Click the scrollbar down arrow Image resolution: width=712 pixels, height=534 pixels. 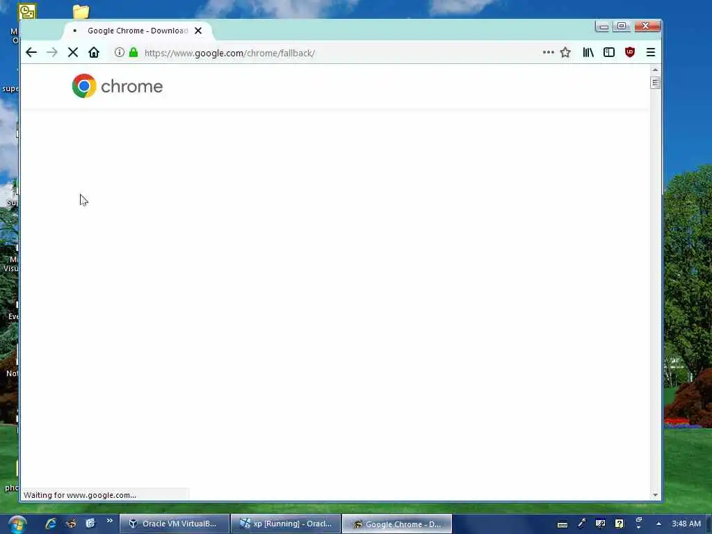point(655,495)
